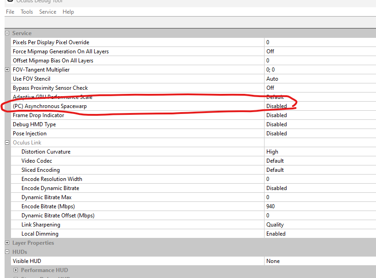Select the Local Dimming label

coord(40,234)
